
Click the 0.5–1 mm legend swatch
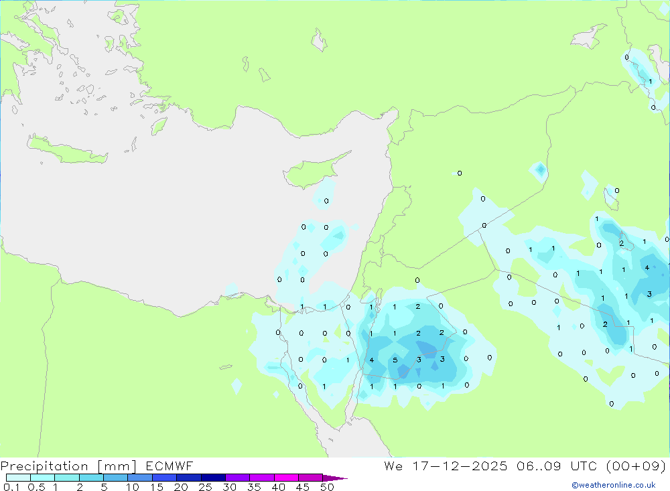(43, 478)
